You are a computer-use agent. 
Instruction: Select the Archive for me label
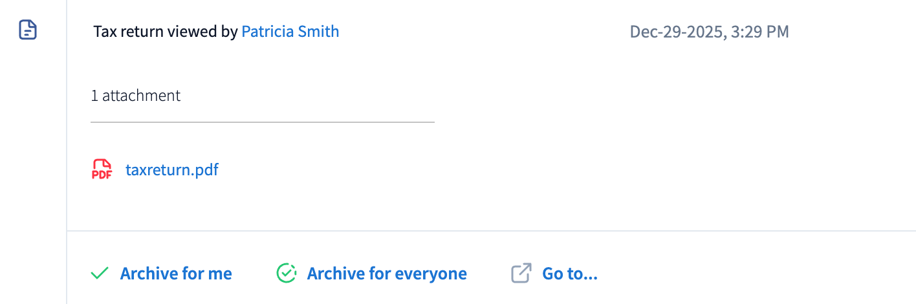(x=176, y=274)
